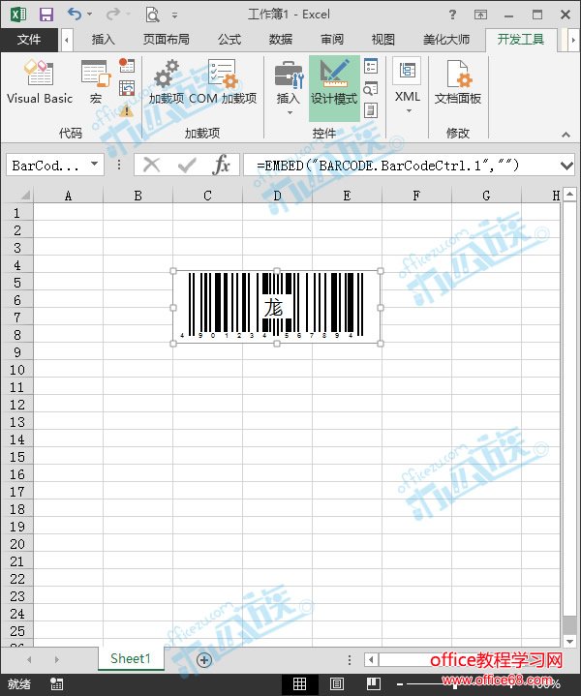Select column A header
The height and width of the screenshot is (696, 581).
click(68, 196)
